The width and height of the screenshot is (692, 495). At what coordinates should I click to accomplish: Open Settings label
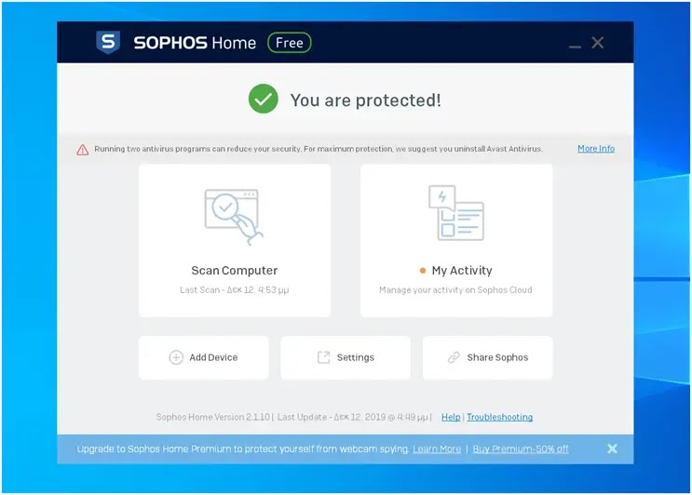pyautogui.click(x=355, y=357)
